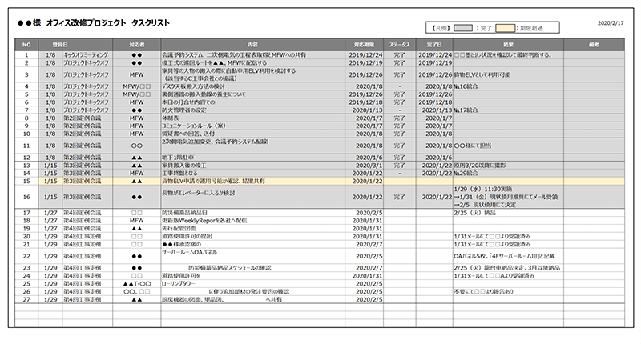
Task: Select the №16統合 result cell
Action: point(469,84)
